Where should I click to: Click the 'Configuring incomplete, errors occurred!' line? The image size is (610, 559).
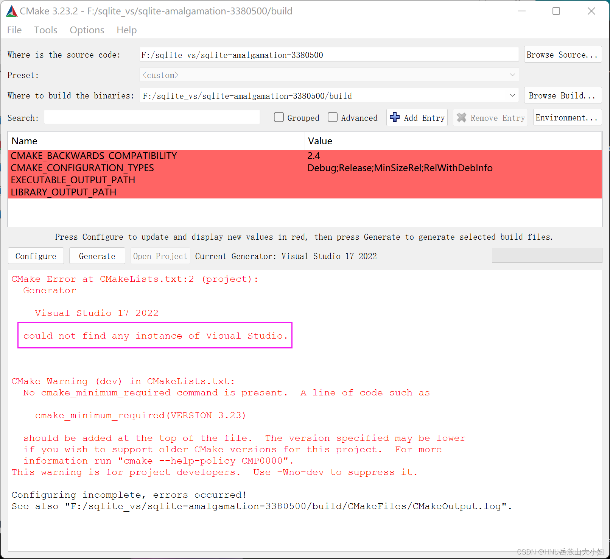tap(129, 495)
